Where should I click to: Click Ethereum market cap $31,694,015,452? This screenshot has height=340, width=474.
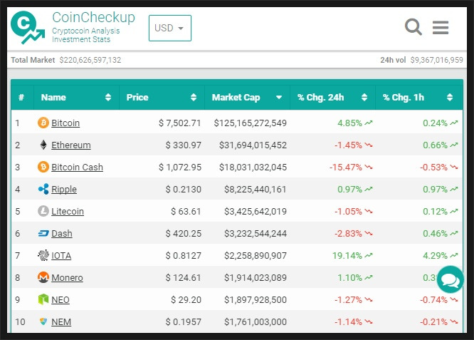click(x=253, y=145)
